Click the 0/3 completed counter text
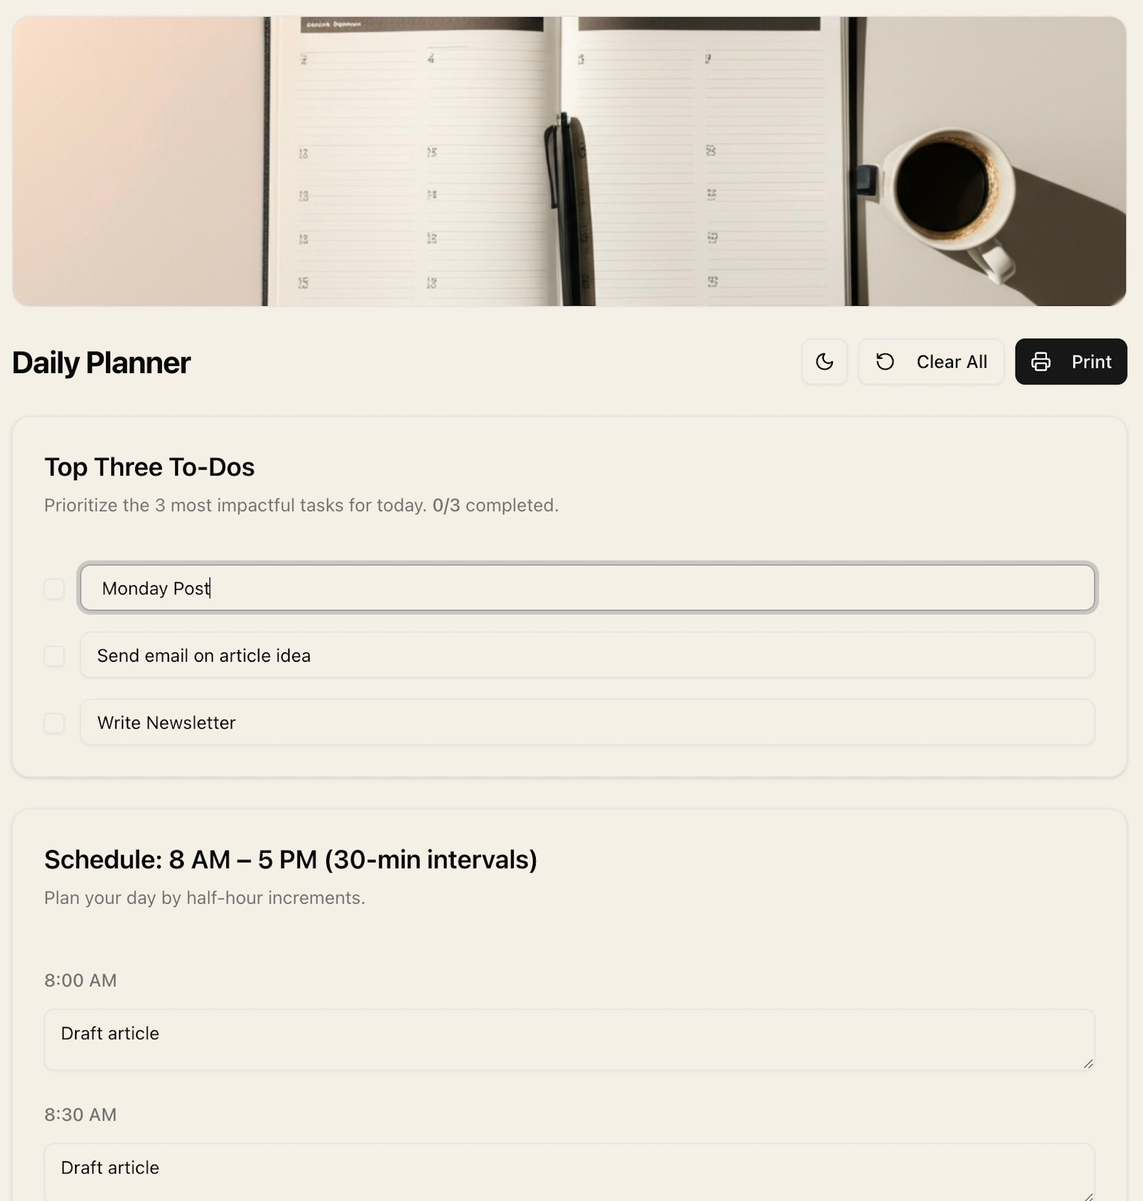The image size is (1143, 1201). 495,505
